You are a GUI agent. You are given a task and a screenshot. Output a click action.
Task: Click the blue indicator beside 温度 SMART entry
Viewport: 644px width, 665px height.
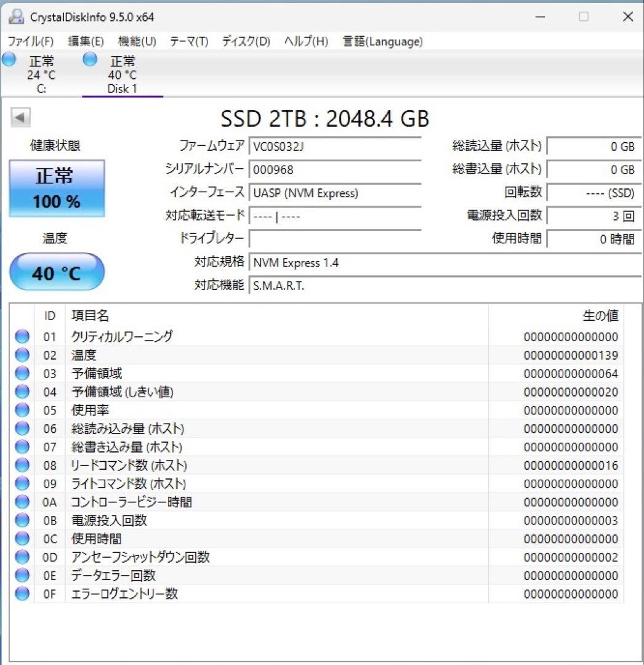tap(22, 355)
